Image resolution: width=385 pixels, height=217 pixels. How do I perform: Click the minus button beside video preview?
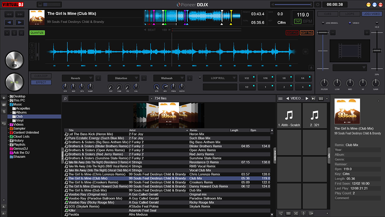[333, 32]
